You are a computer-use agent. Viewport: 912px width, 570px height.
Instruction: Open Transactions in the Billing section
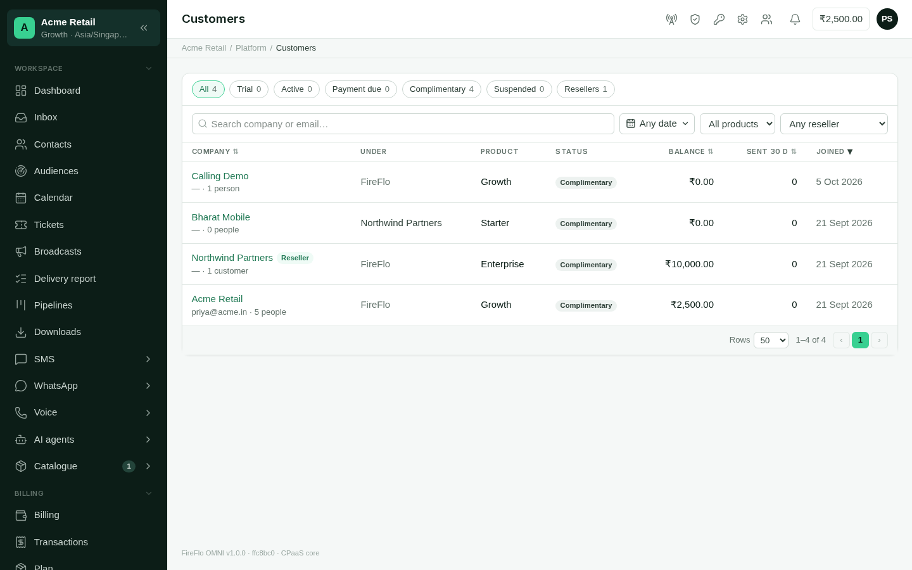[x=84, y=542]
